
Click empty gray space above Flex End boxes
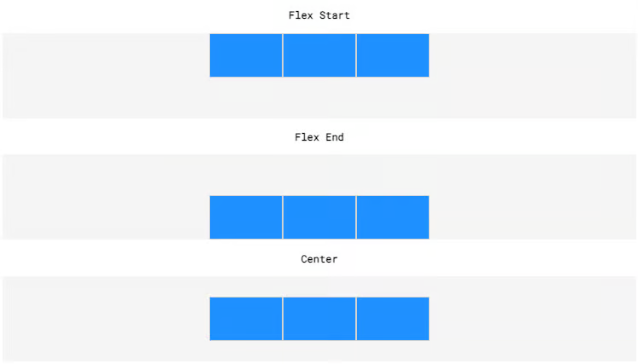319,175
